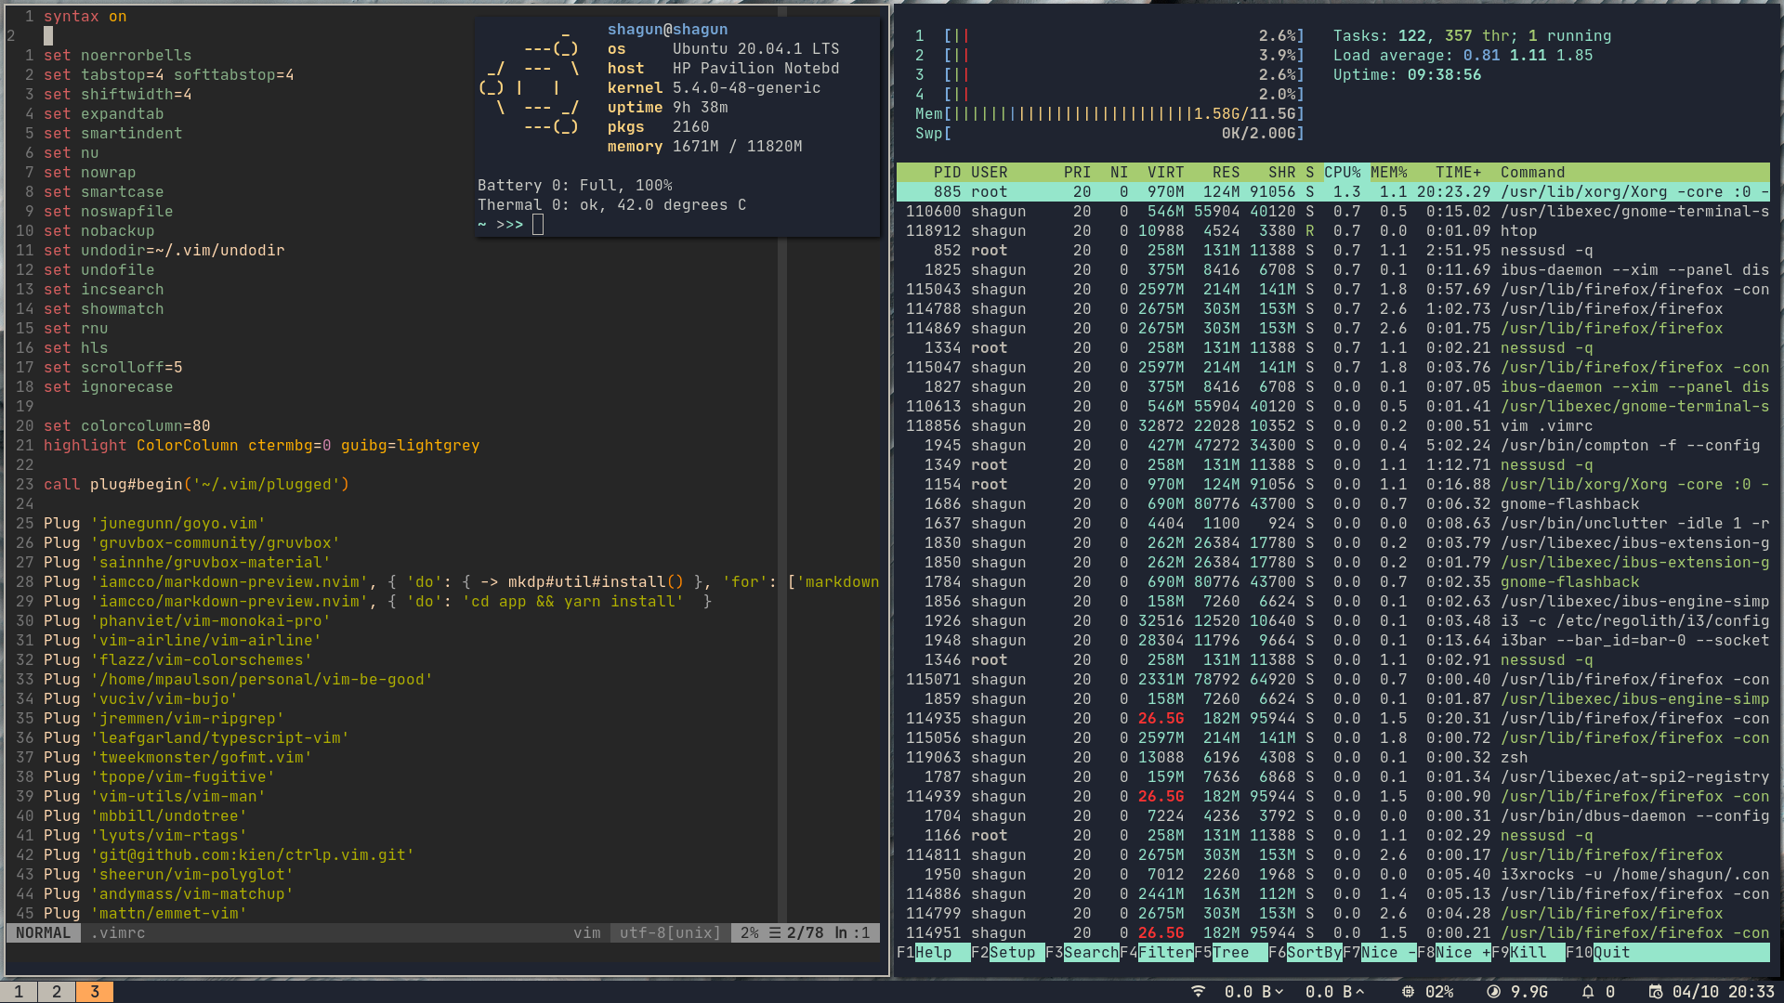The width and height of the screenshot is (1784, 1003).
Task: Click the Wi-Fi icon in status bar
Action: (x=1198, y=992)
